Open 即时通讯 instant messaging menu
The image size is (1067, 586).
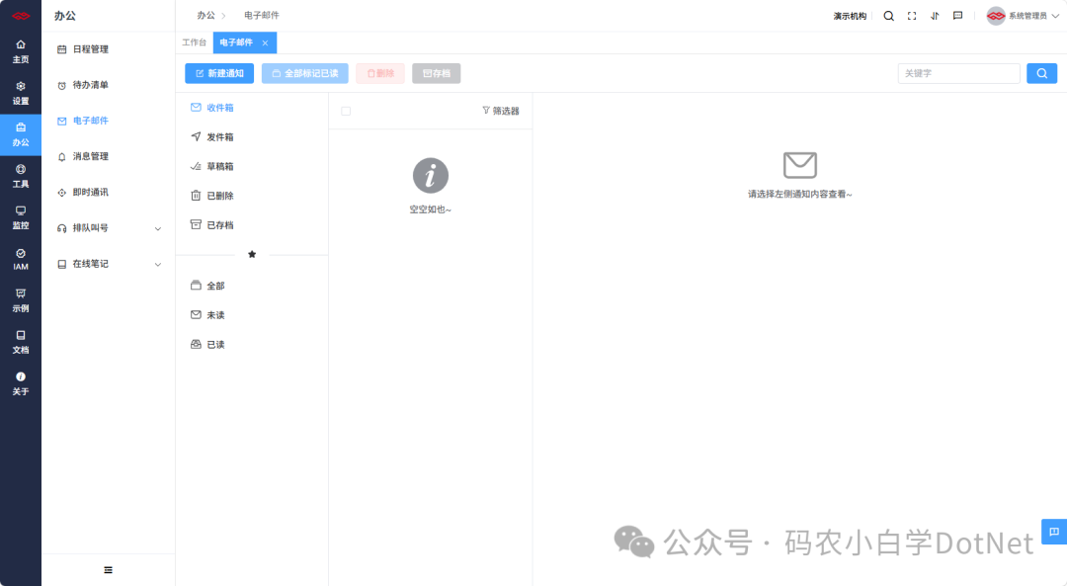(109, 192)
